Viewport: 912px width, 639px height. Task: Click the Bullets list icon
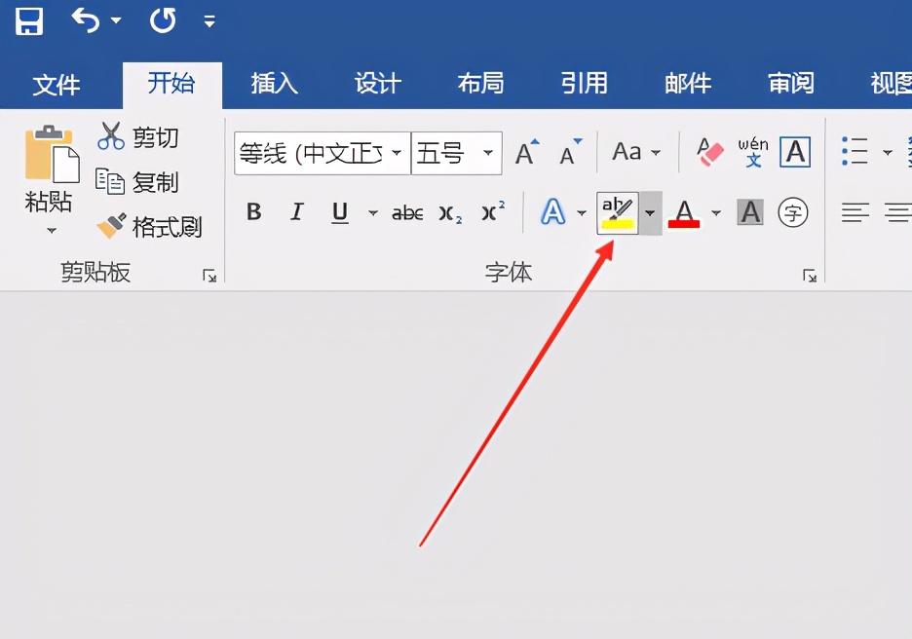coord(855,151)
